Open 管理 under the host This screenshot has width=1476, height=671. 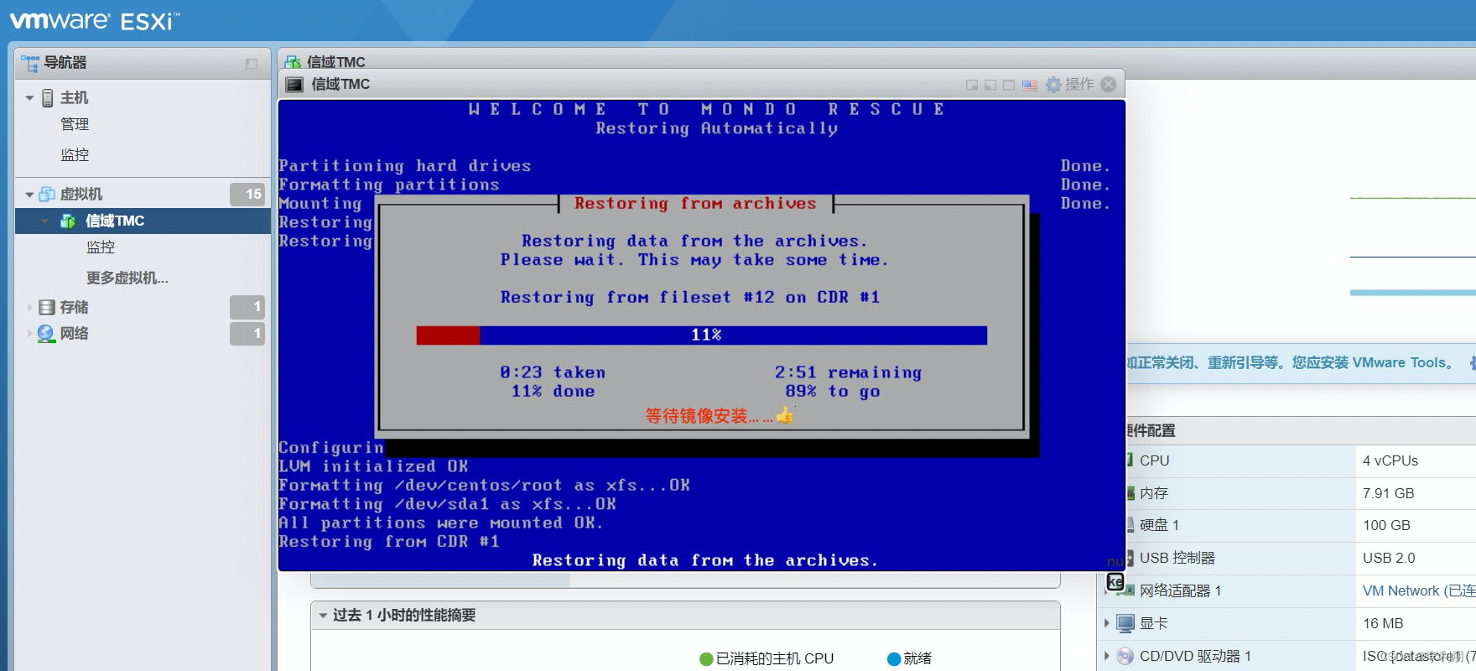click(x=75, y=124)
